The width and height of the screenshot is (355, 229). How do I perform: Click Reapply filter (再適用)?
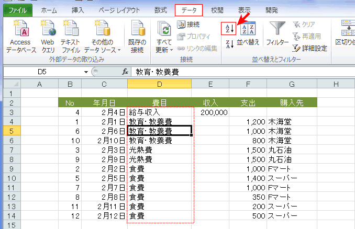coord(307,37)
